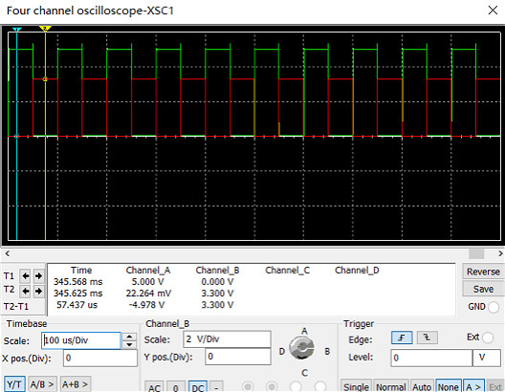Select AC coupling for the channel

coord(154,387)
